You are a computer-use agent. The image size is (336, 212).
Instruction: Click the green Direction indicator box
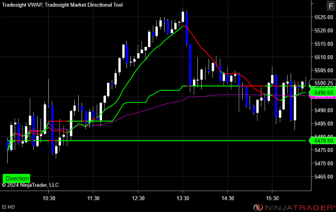pos(16,178)
